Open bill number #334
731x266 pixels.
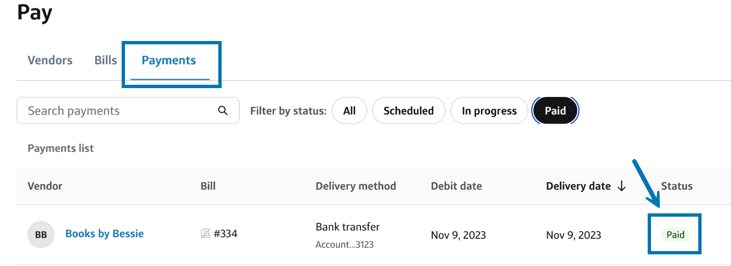tap(226, 234)
